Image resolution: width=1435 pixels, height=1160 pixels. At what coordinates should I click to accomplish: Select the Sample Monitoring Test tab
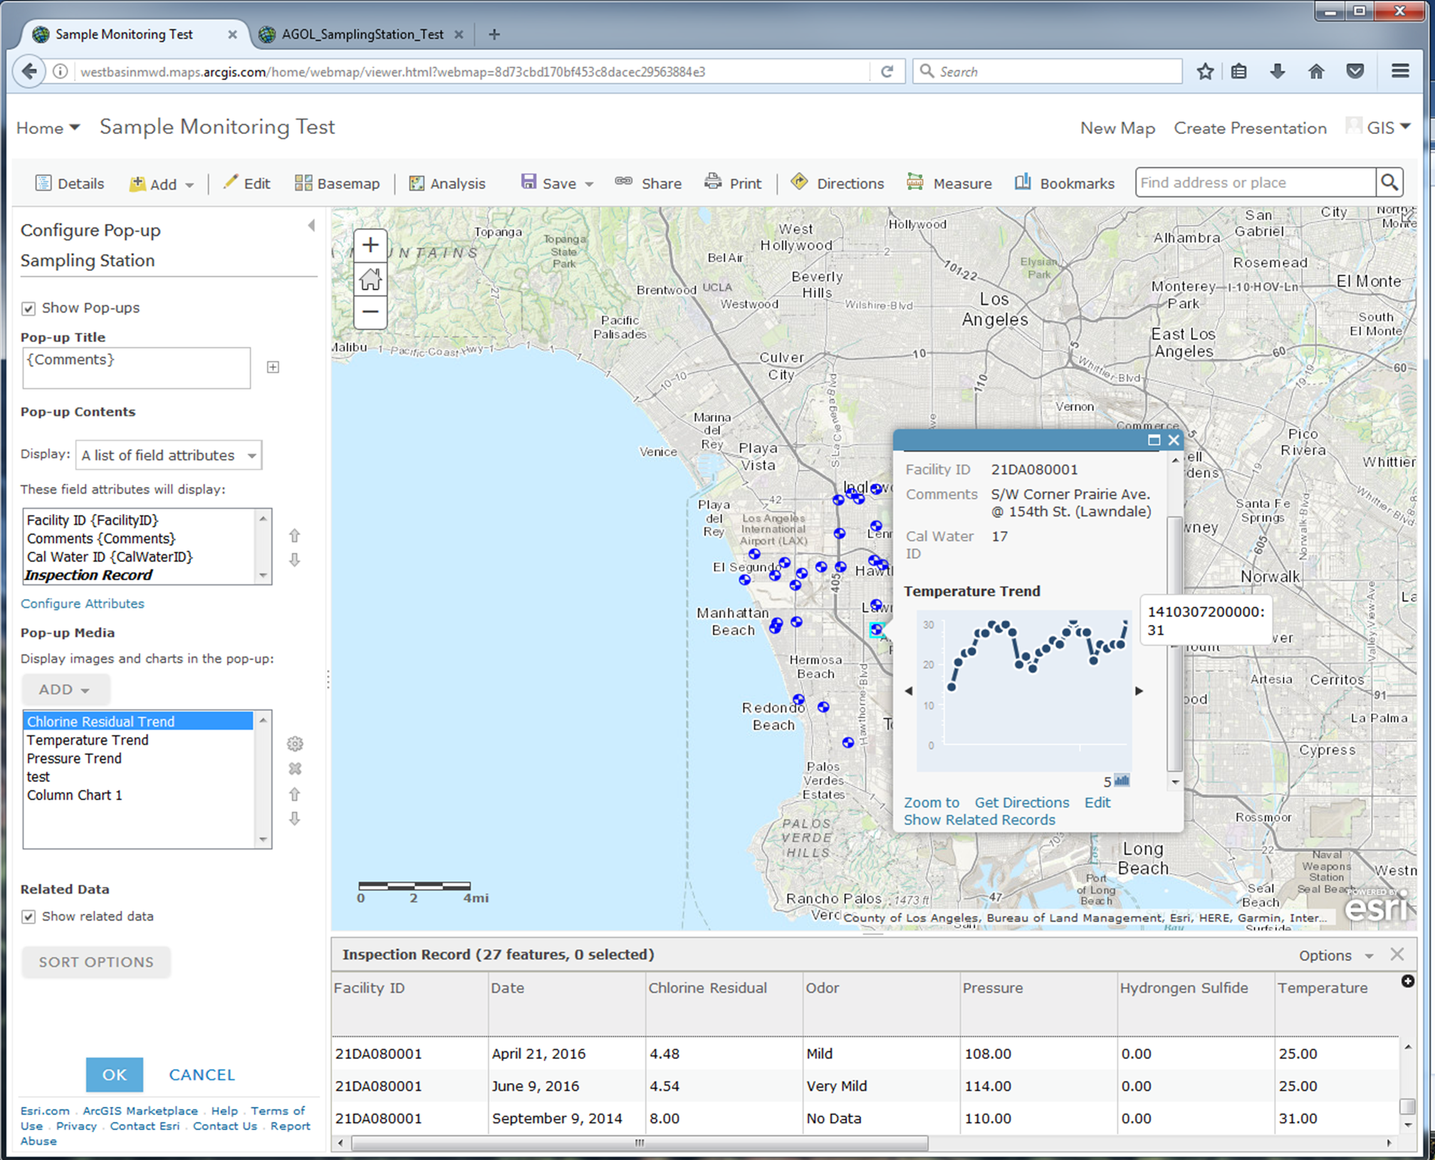124,34
